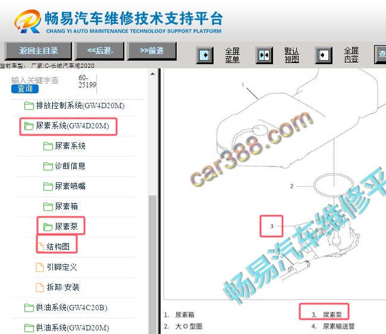This screenshot has height=334, width=386.
Task: Click folder icon beside 供油系统(GW4C20B)
Action: pos(29,308)
